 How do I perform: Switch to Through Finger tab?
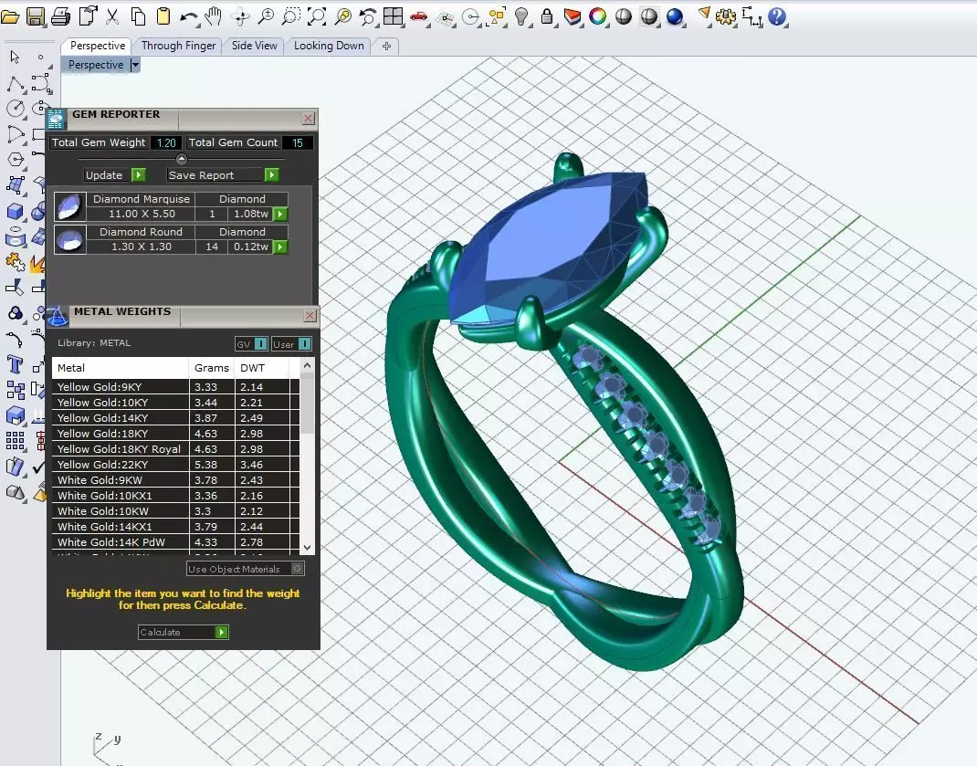pos(178,46)
